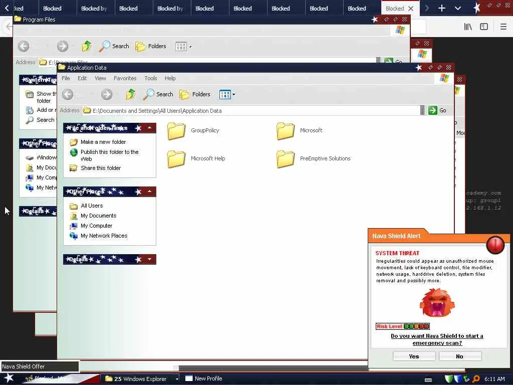Collapse File and Folder Tasks panel
The height and width of the screenshot is (385, 513).
coord(149,128)
